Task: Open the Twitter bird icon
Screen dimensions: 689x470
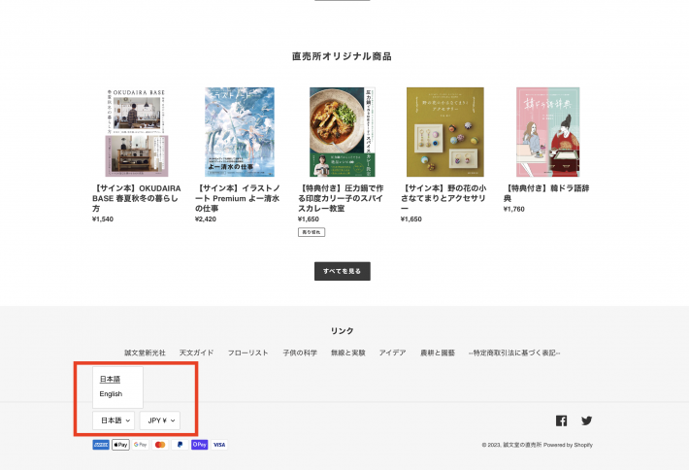Action: tap(586, 420)
